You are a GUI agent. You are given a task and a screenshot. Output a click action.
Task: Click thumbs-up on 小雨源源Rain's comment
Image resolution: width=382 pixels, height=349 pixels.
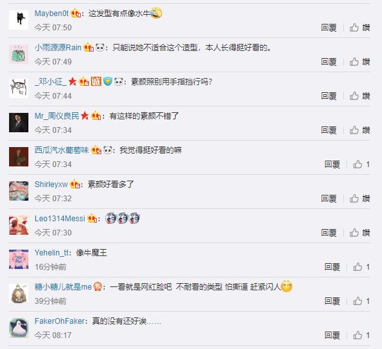coord(354,62)
